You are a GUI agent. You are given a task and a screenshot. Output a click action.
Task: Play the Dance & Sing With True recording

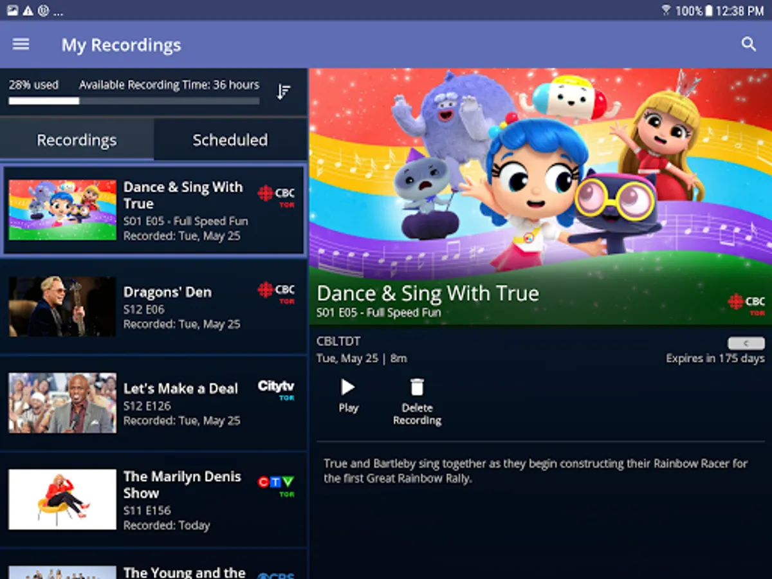(348, 395)
